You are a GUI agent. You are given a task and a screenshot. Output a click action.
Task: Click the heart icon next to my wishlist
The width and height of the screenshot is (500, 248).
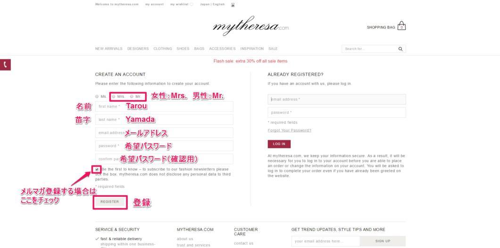tap(192, 4)
